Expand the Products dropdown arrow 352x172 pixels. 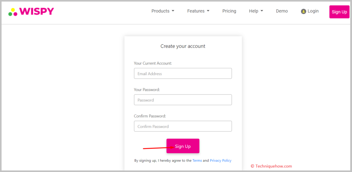click(x=173, y=11)
